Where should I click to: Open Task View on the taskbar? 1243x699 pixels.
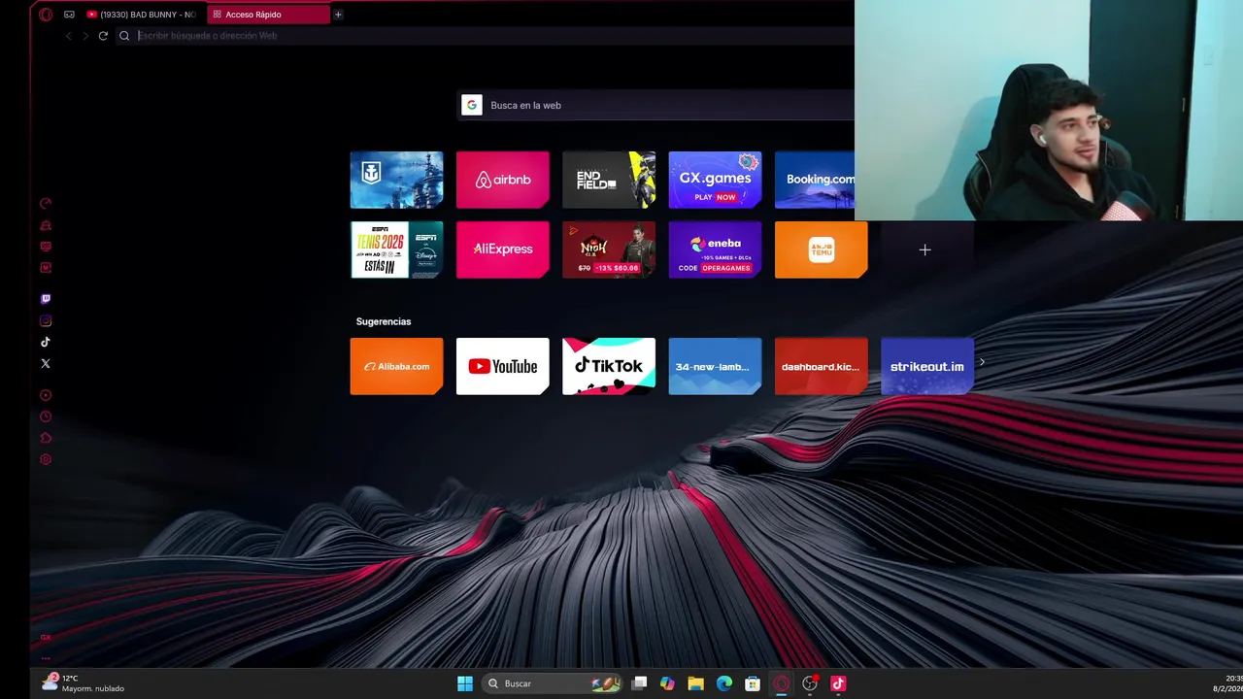[639, 683]
